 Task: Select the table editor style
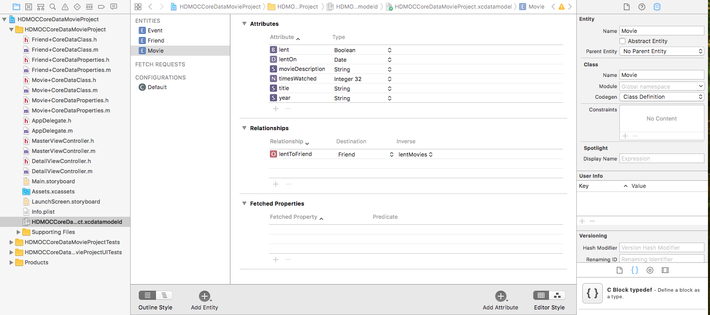click(541, 295)
